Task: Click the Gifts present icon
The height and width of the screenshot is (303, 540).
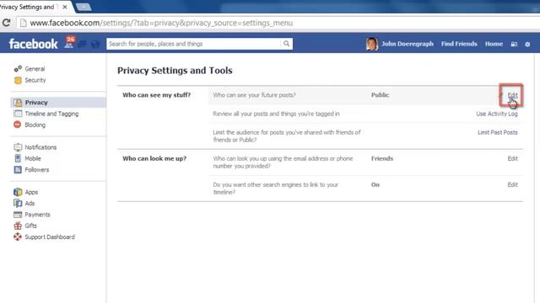Action: pyautogui.click(x=18, y=226)
